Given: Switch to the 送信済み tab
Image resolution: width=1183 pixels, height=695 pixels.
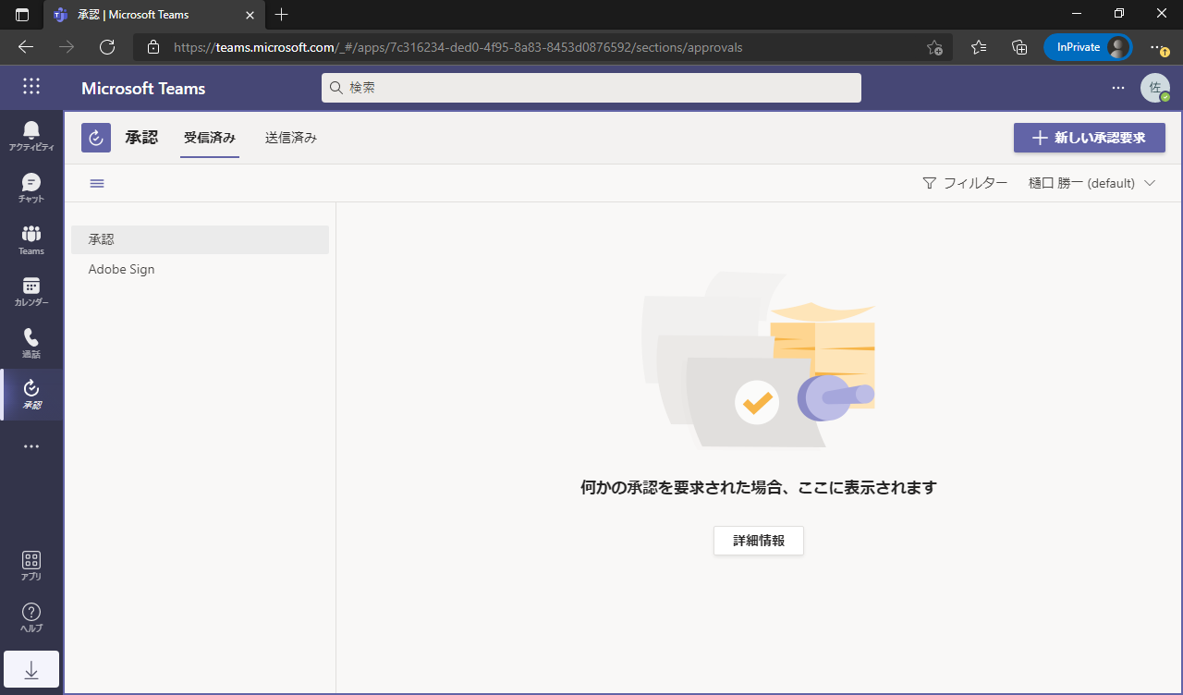Looking at the screenshot, I should click(291, 138).
